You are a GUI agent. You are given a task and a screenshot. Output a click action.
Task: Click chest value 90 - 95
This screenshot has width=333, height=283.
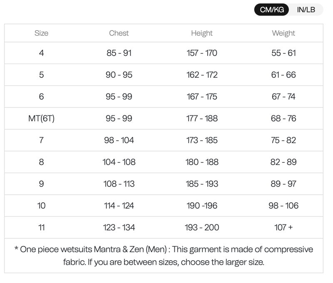[119, 75]
